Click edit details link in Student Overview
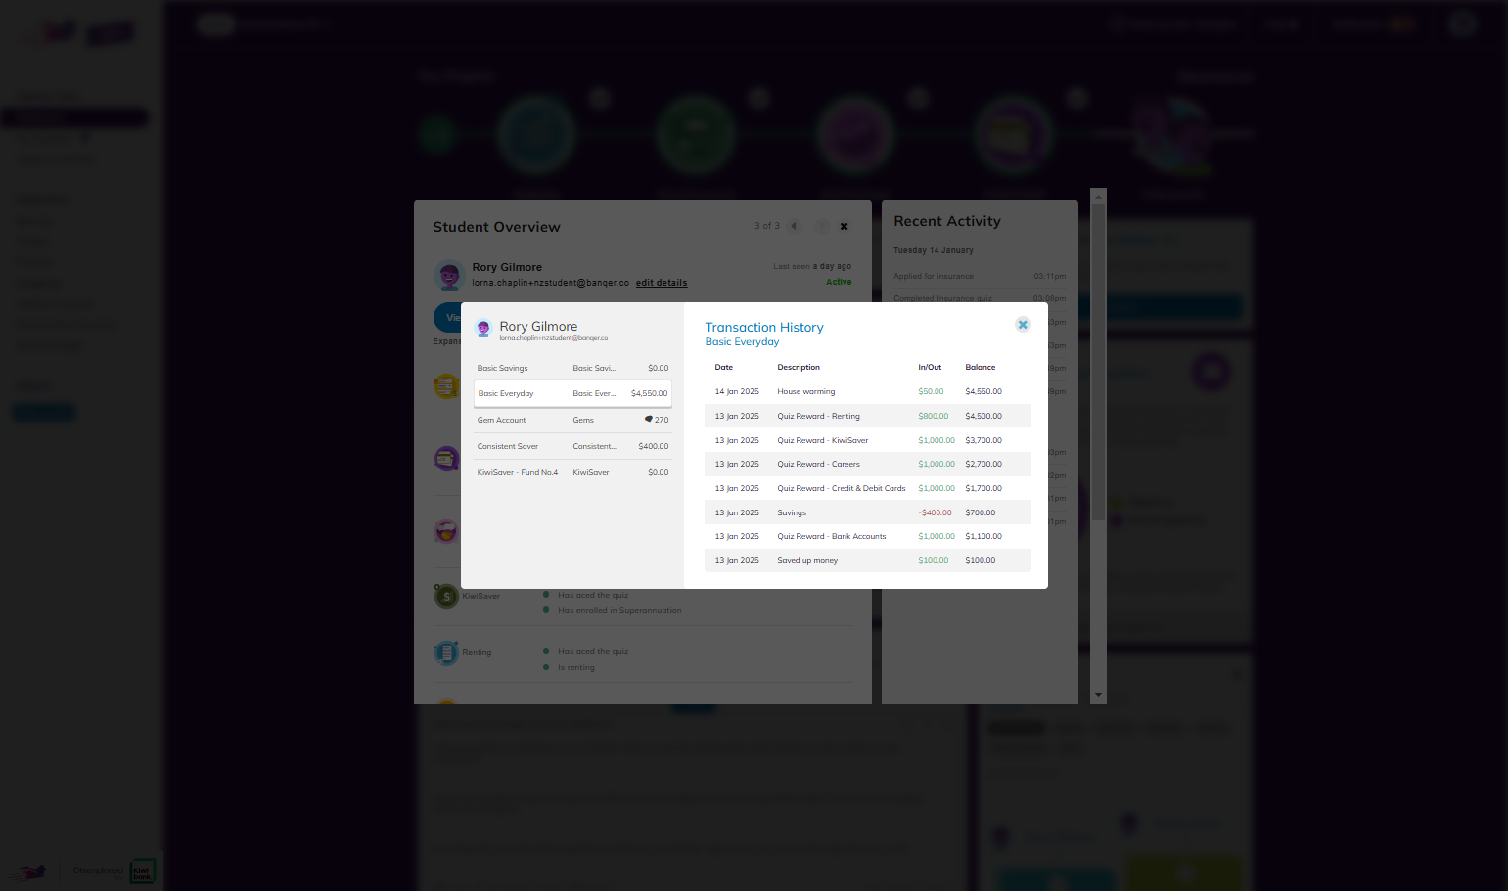 click(662, 283)
